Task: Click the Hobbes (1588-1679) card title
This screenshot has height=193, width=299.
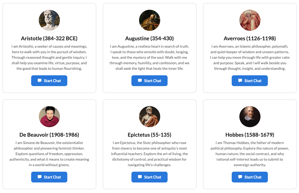Action: pos(250,135)
